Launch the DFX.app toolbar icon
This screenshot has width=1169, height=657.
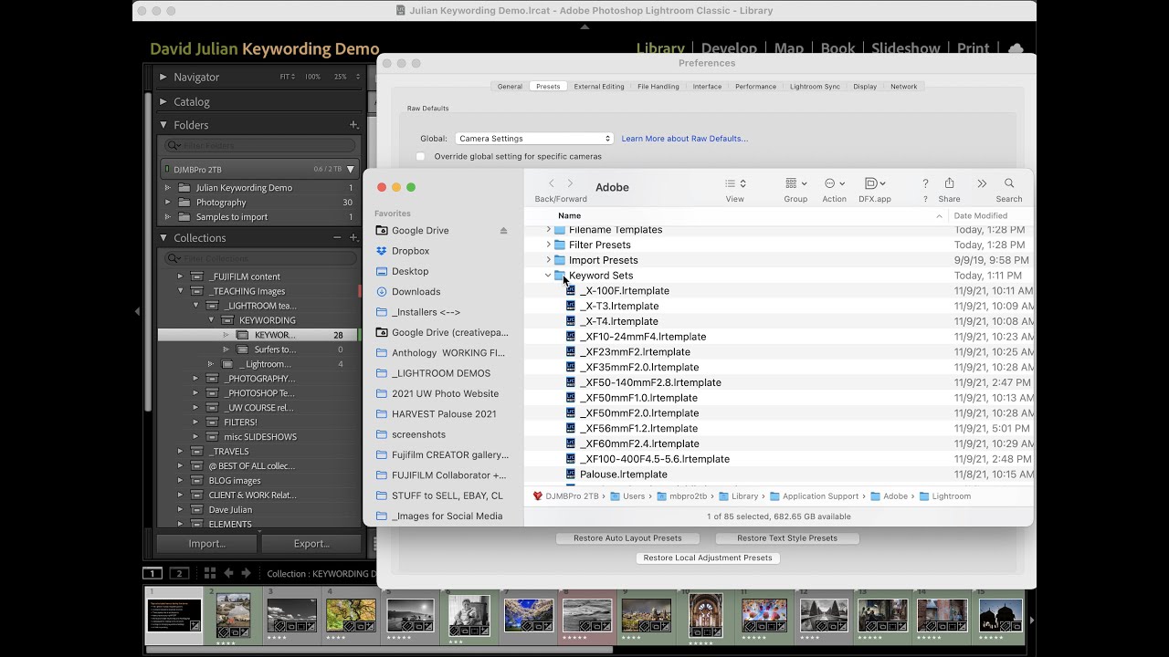874,183
